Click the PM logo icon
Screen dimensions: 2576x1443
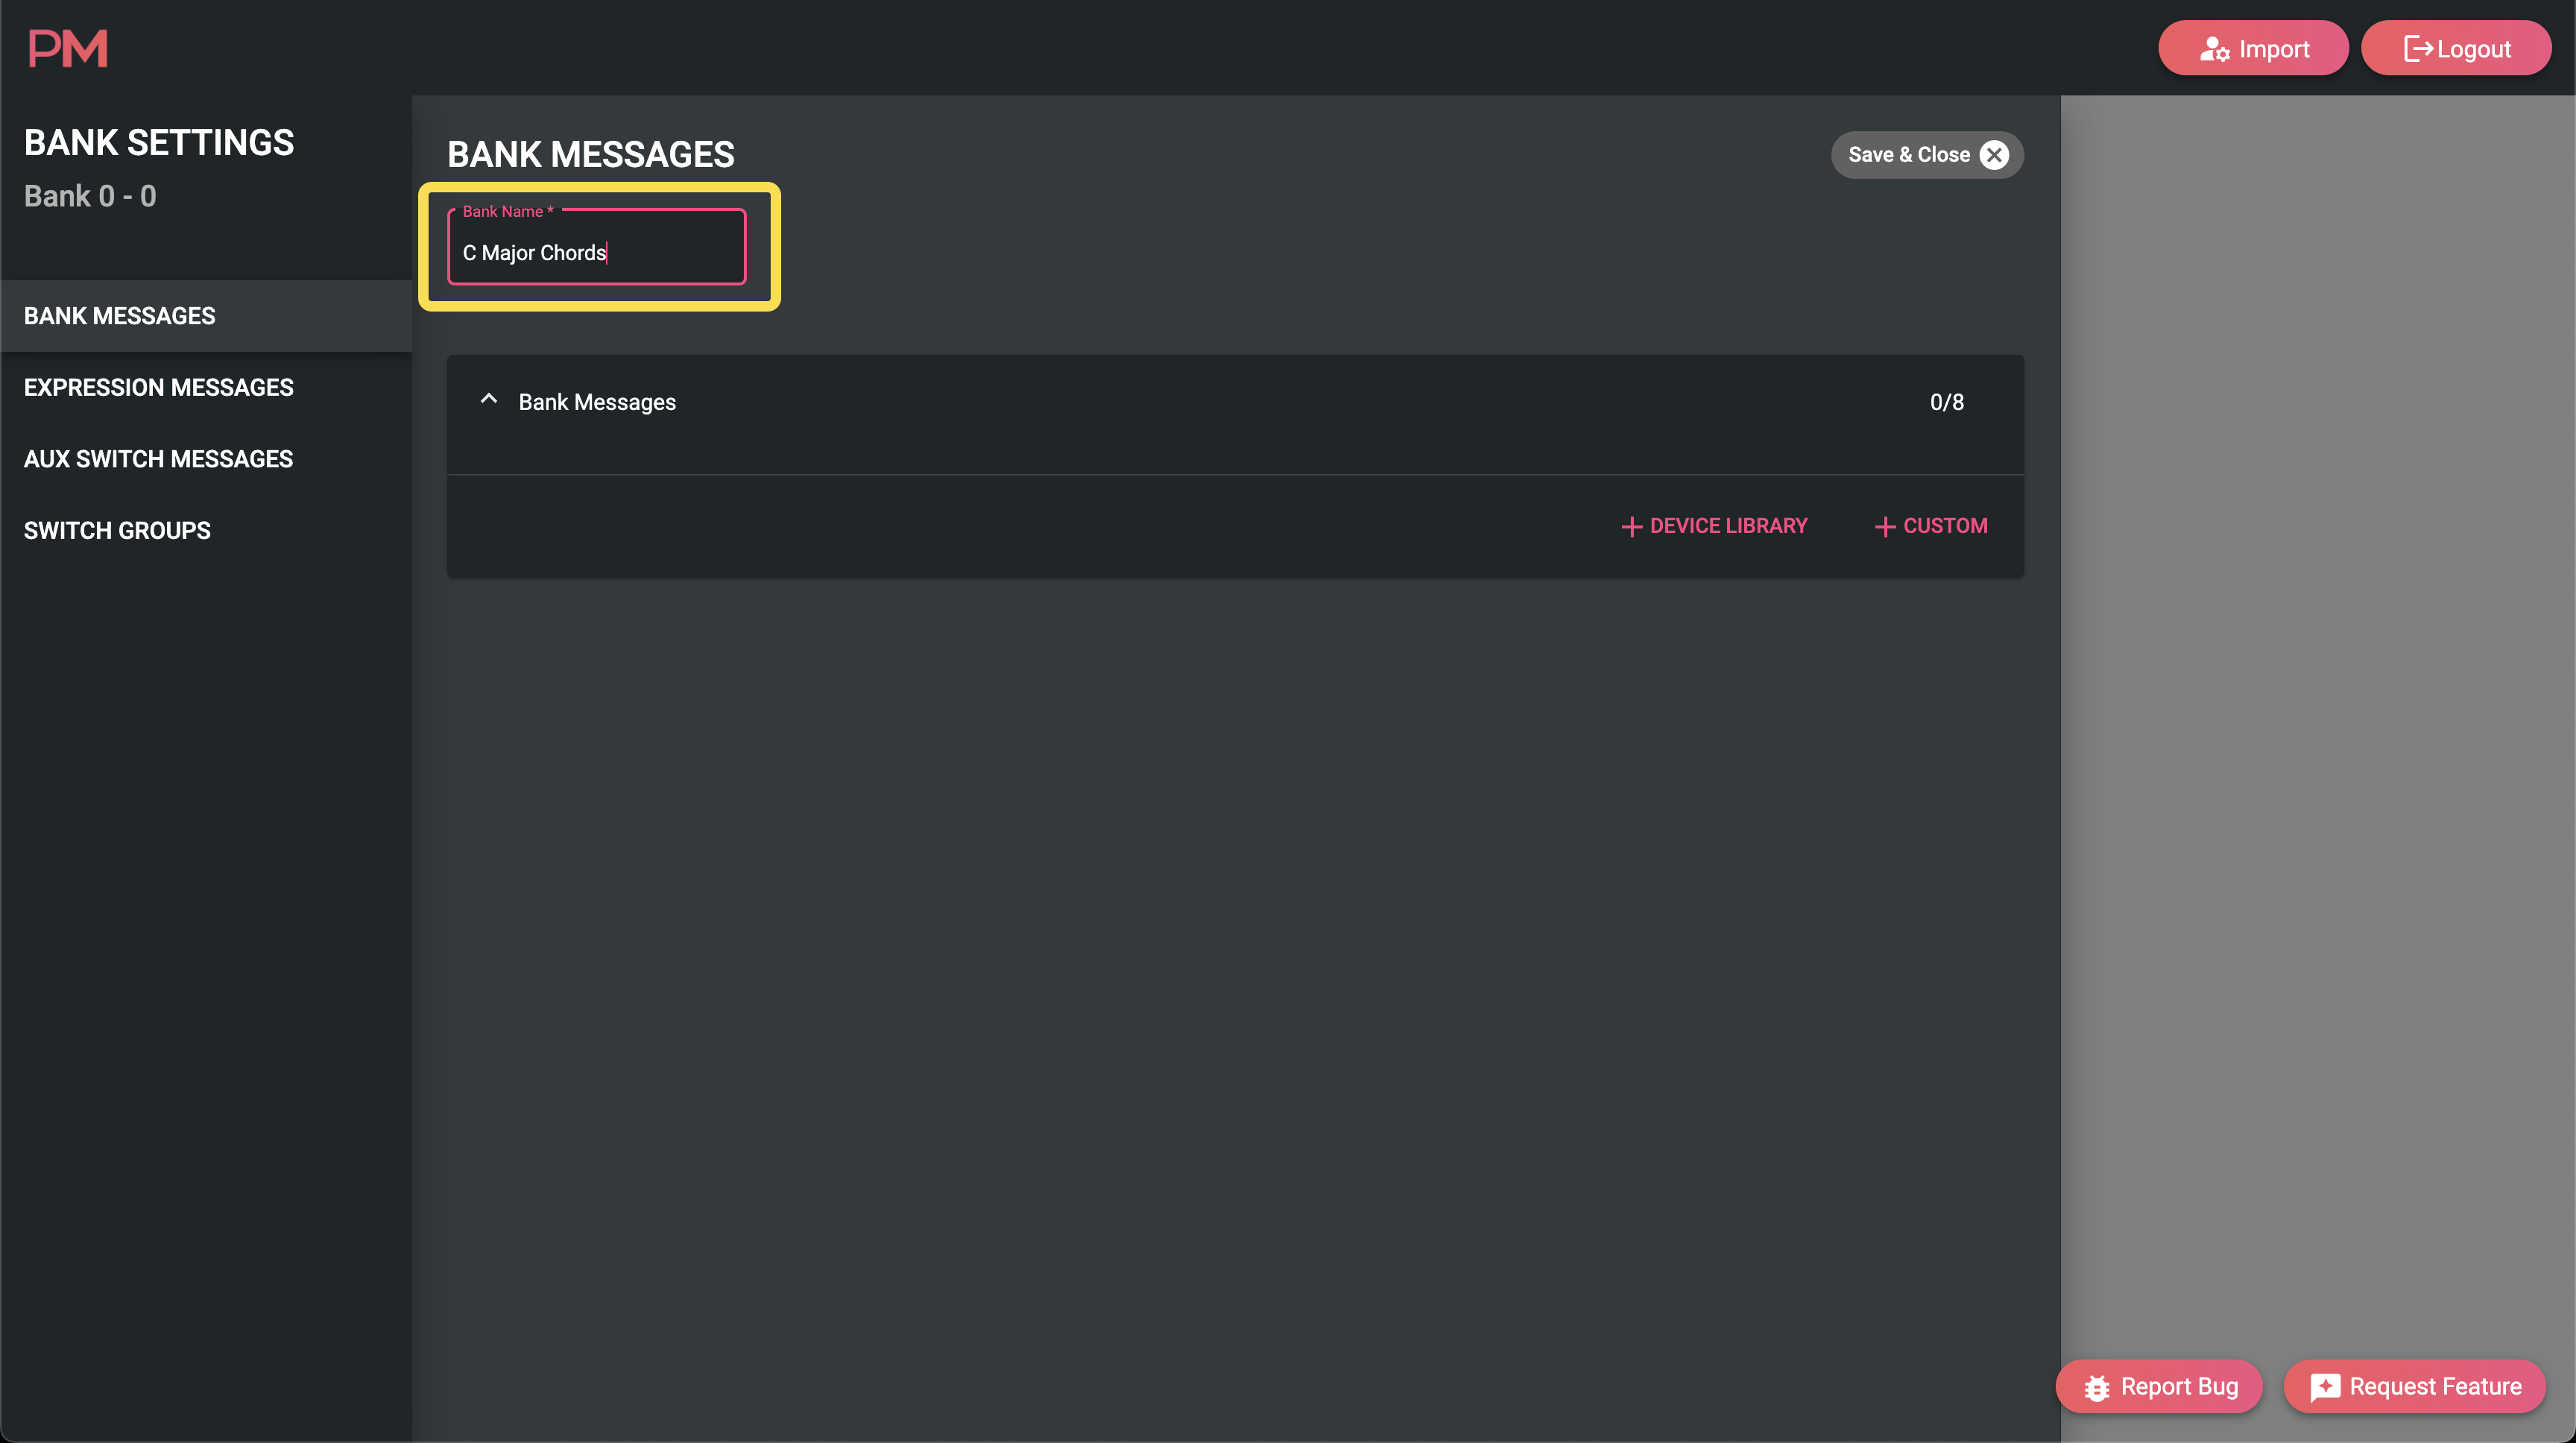click(67, 48)
